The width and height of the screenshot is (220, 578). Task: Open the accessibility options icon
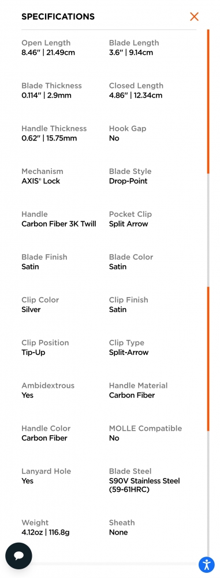(x=206, y=564)
